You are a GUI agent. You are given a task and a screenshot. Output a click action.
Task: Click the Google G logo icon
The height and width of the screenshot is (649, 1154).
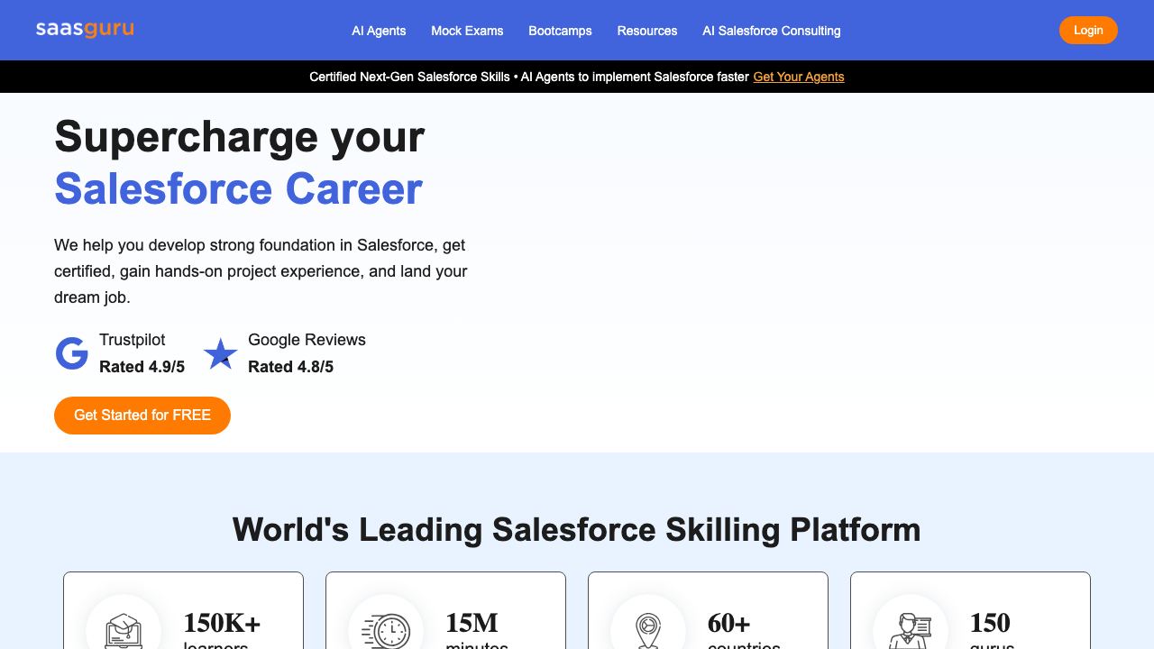tap(72, 353)
